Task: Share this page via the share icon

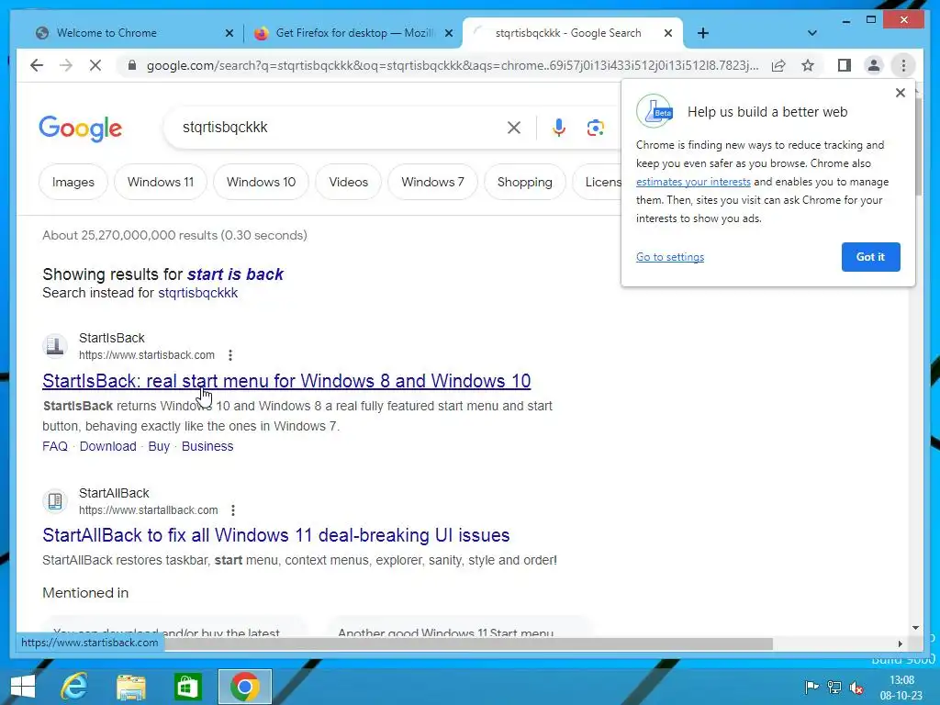Action: tap(778, 65)
